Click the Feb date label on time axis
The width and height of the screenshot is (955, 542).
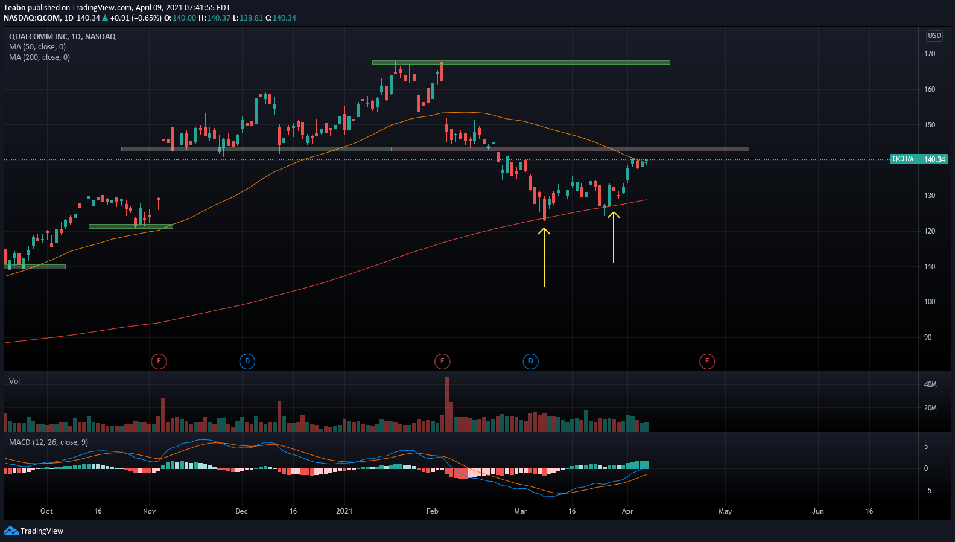[433, 511]
